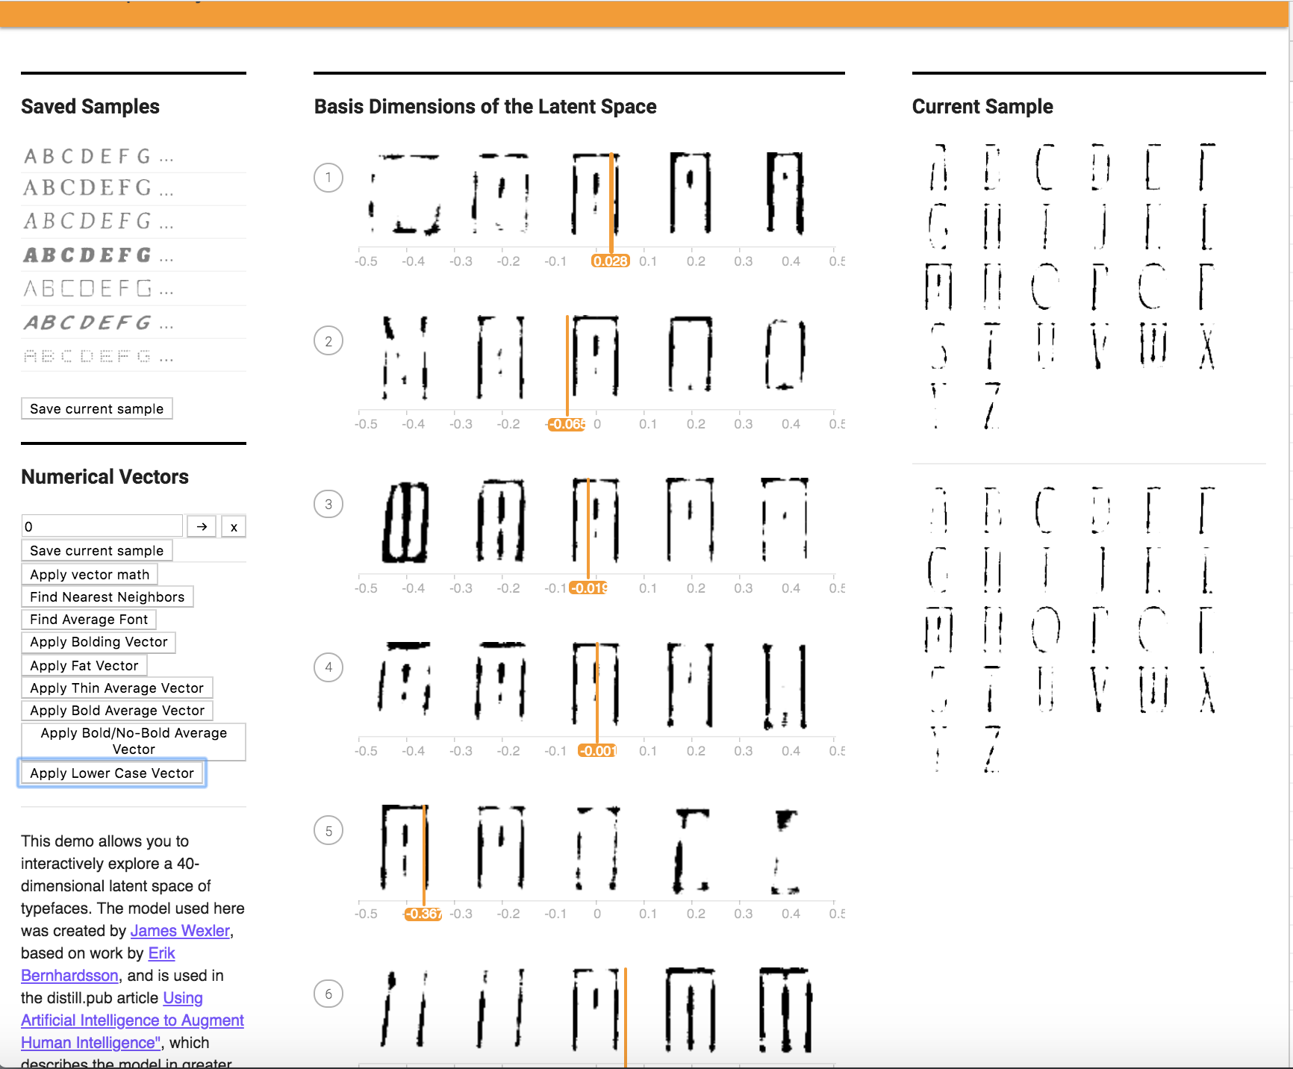1293x1069 pixels.
Task: Click dimension 1 slider handle at 0.028
Action: pyautogui.click(x=611, y=261)
